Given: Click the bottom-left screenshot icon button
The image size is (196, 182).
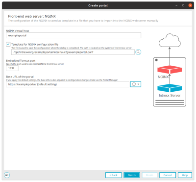Looking at the screenshot, I should tap(7, 175).
